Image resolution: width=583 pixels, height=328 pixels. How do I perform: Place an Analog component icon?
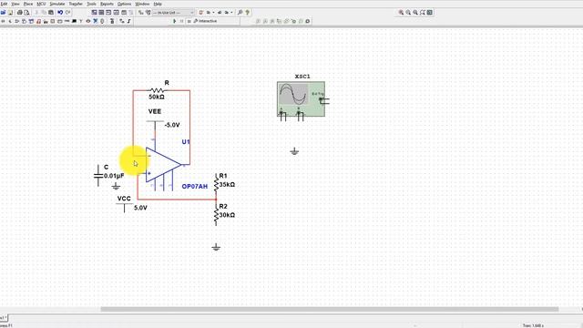point(16,21)
